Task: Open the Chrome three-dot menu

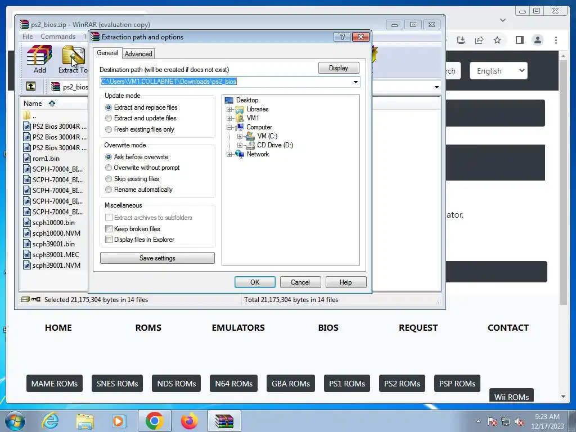Action: coord(556,40)
